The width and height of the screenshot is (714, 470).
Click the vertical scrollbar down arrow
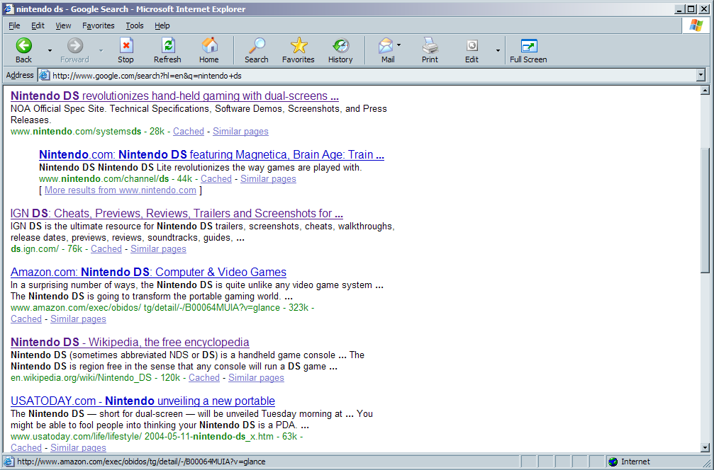click(705, 447)
